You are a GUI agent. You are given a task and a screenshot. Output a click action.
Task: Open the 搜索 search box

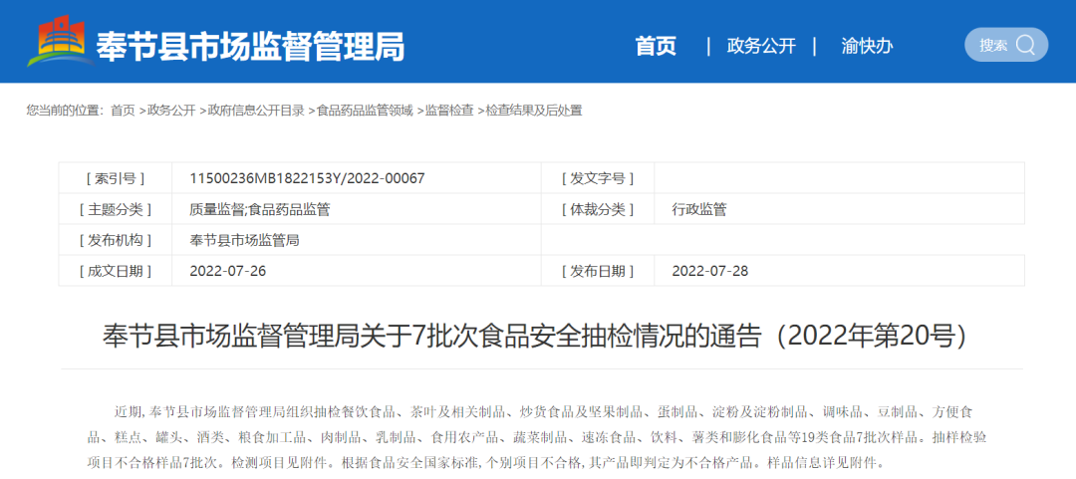point(1006,45)
